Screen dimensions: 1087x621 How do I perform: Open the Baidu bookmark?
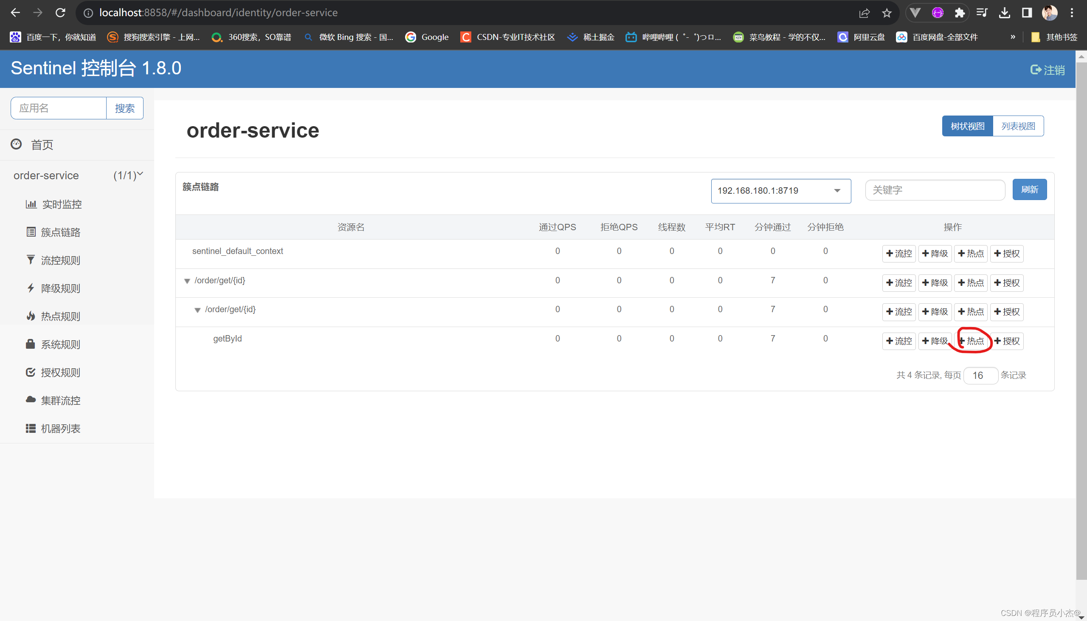pos(53,37)
